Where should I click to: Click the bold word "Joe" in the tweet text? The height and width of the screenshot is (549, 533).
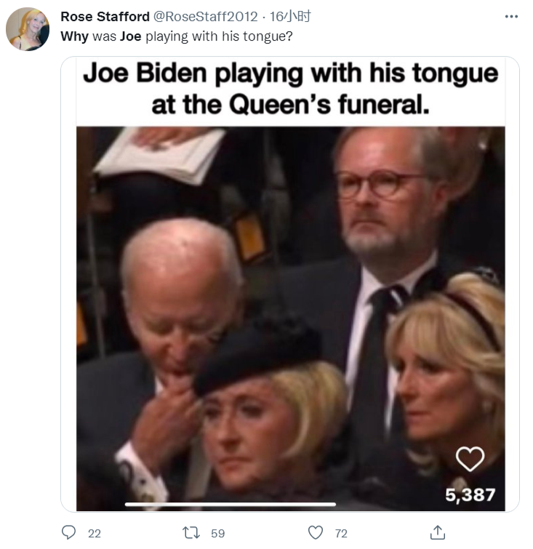[x=131, y=36]
